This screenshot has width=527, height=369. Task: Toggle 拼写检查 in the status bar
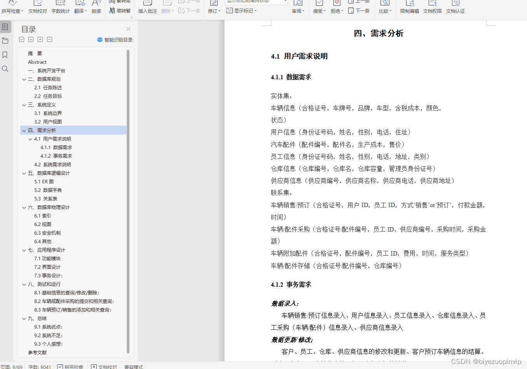pyautogui.click(x=70, y=367)
